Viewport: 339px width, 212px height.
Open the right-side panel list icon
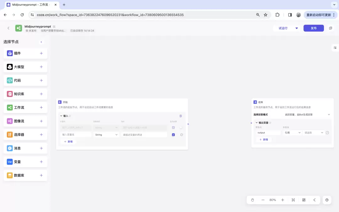click(335, 48)
